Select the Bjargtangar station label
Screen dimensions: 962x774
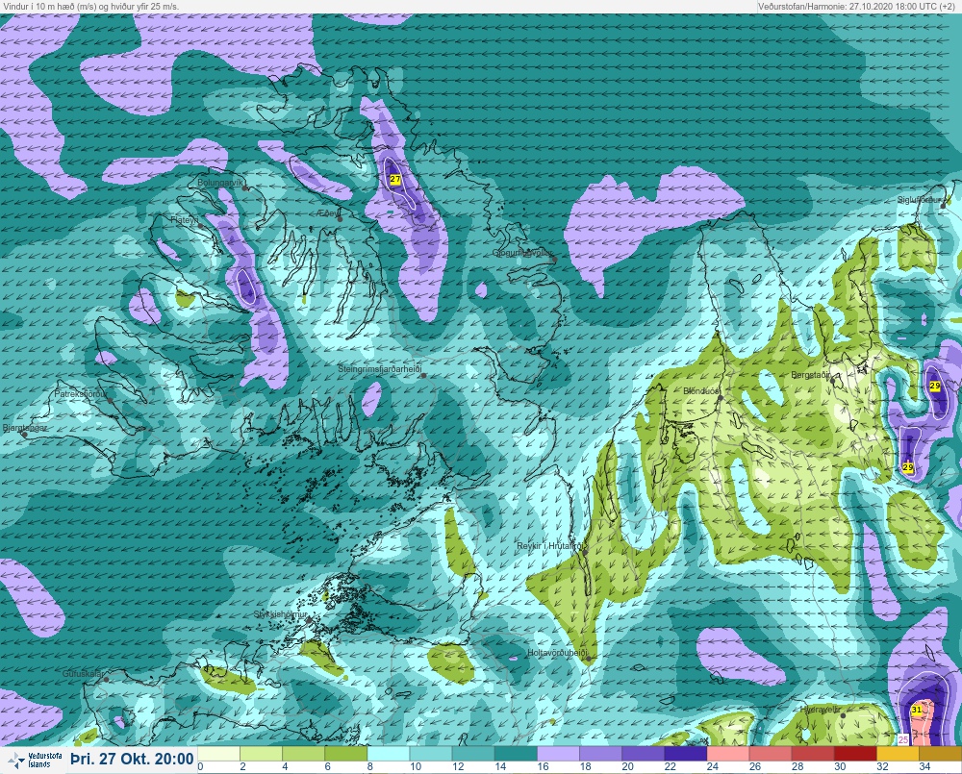25,428
